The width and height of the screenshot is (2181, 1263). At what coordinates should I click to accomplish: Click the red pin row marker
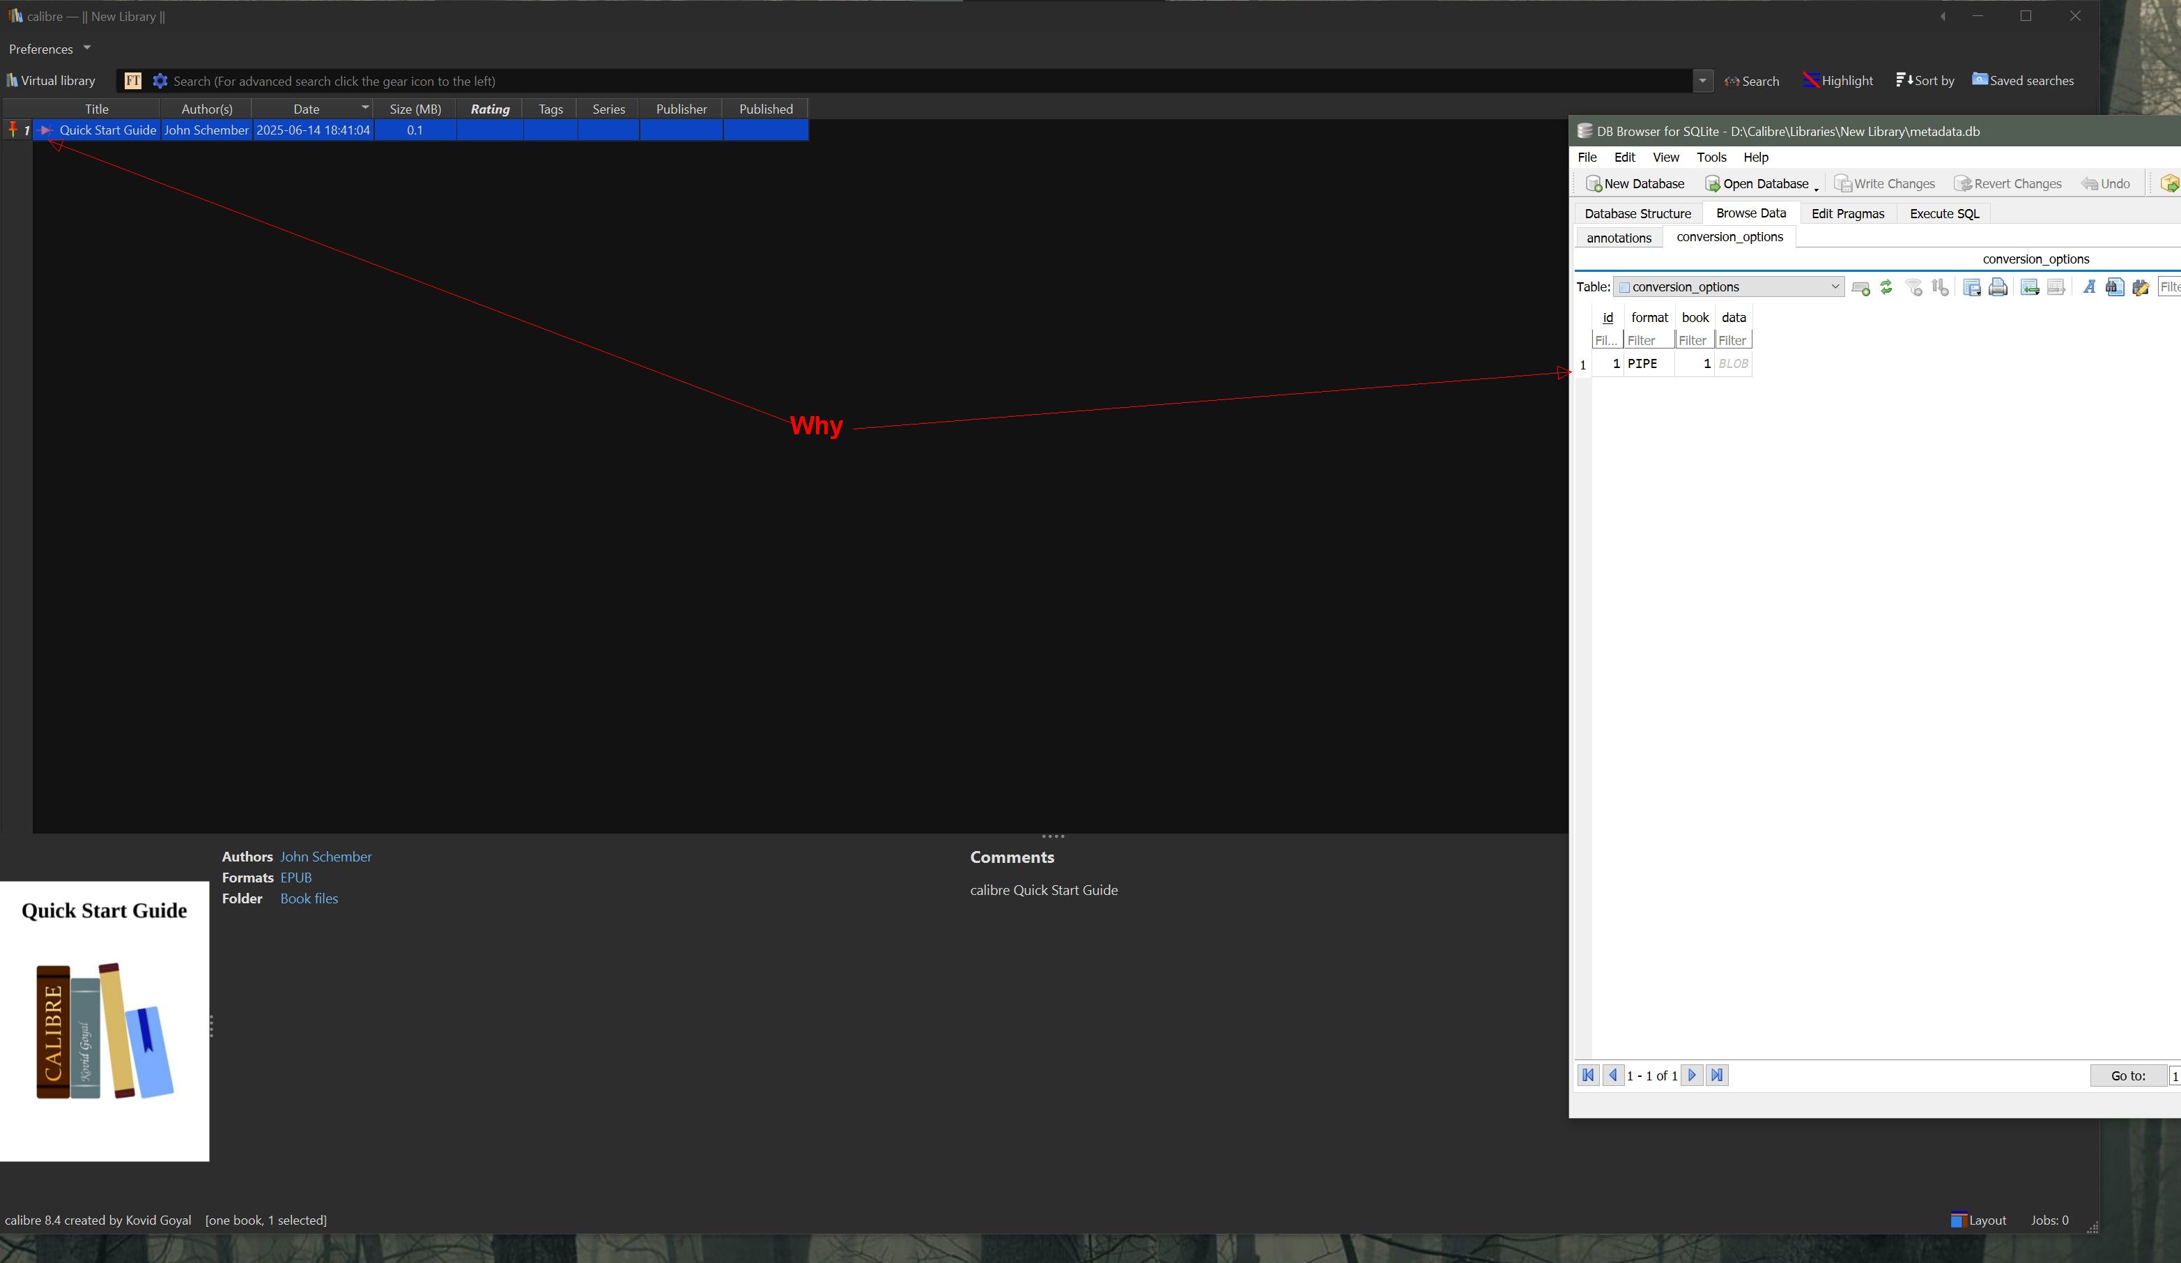[x=12, y=130]
